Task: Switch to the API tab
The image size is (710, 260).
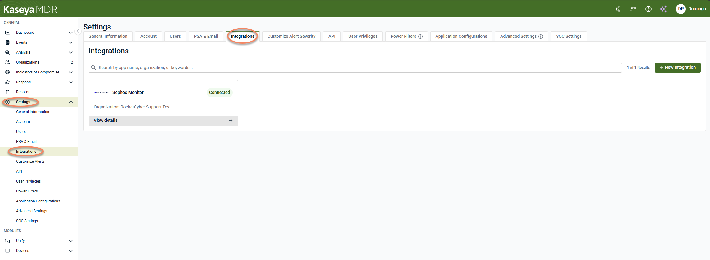Action: (332, 36)
